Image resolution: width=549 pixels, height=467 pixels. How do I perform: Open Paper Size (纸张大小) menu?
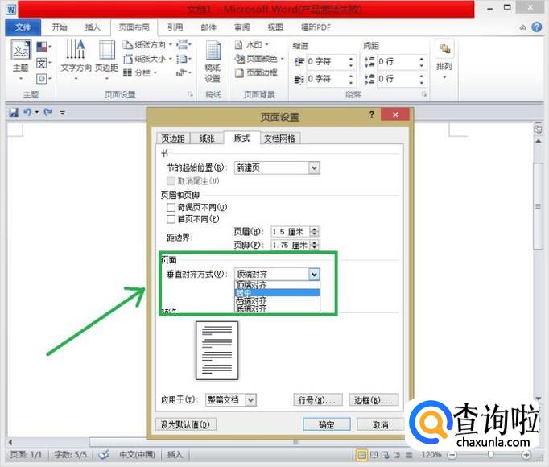tap(147, 59)
